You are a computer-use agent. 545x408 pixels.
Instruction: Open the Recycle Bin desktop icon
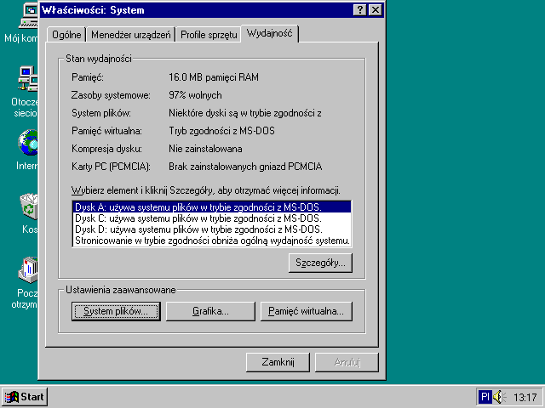point(29,207)
